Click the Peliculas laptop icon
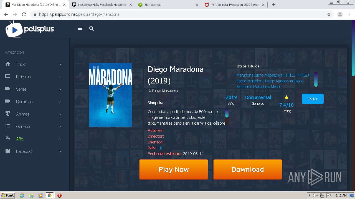This screenshot has height=199, width=355. [8, 76]
